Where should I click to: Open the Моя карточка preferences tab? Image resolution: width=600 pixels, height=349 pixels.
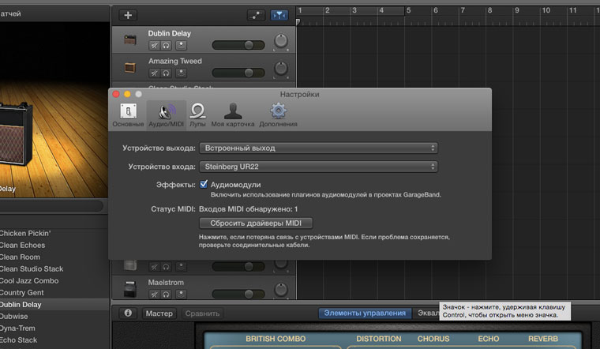tap(233, 115)
